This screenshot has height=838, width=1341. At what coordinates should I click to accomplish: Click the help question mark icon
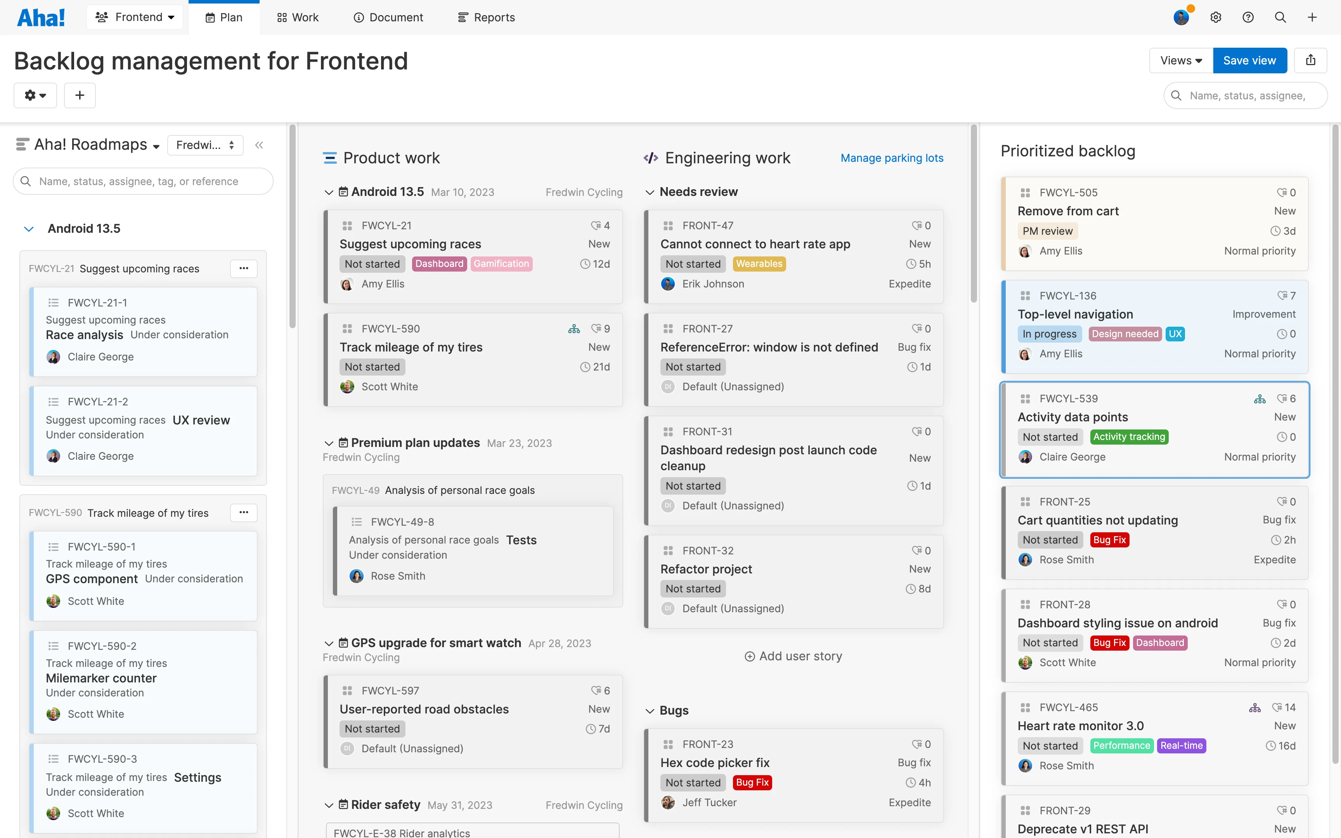click(1248, 17)
